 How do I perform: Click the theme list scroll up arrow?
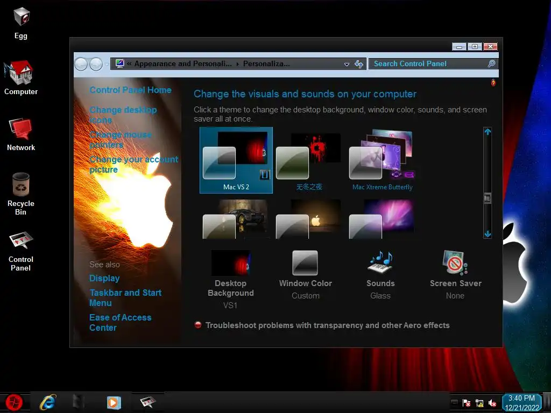[488, 132]
